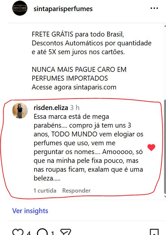
Task: Open comments with the speech bubble icon
Action: coord(42,232)
